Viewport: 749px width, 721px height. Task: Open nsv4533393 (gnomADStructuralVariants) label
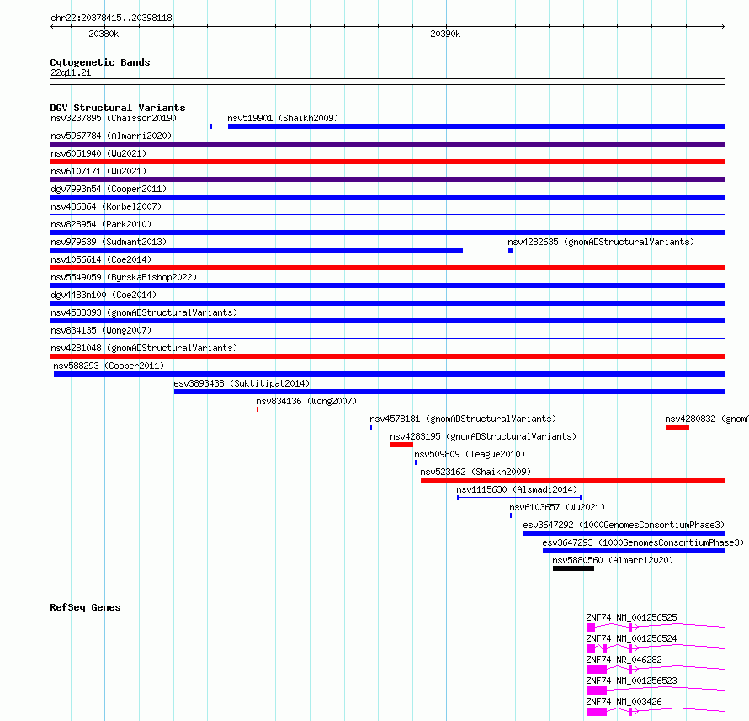[144, 312]
